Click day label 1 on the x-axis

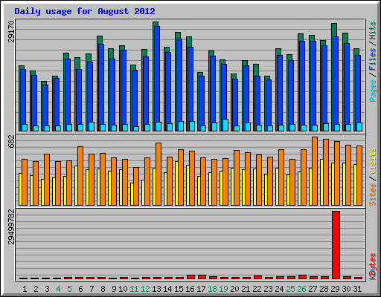pos(25,289)
